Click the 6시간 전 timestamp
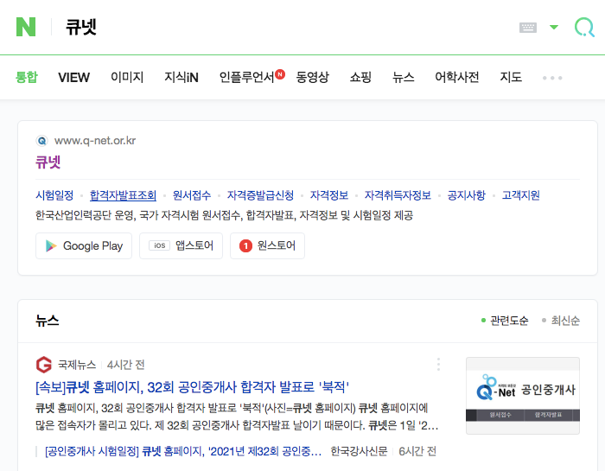 pyautogui.click(x=417, y=451)
